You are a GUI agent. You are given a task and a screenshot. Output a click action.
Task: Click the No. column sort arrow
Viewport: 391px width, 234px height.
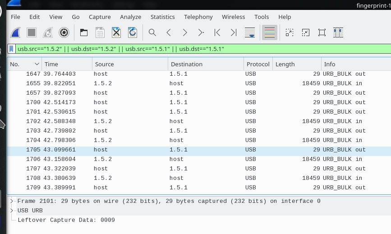pos(37,64)
